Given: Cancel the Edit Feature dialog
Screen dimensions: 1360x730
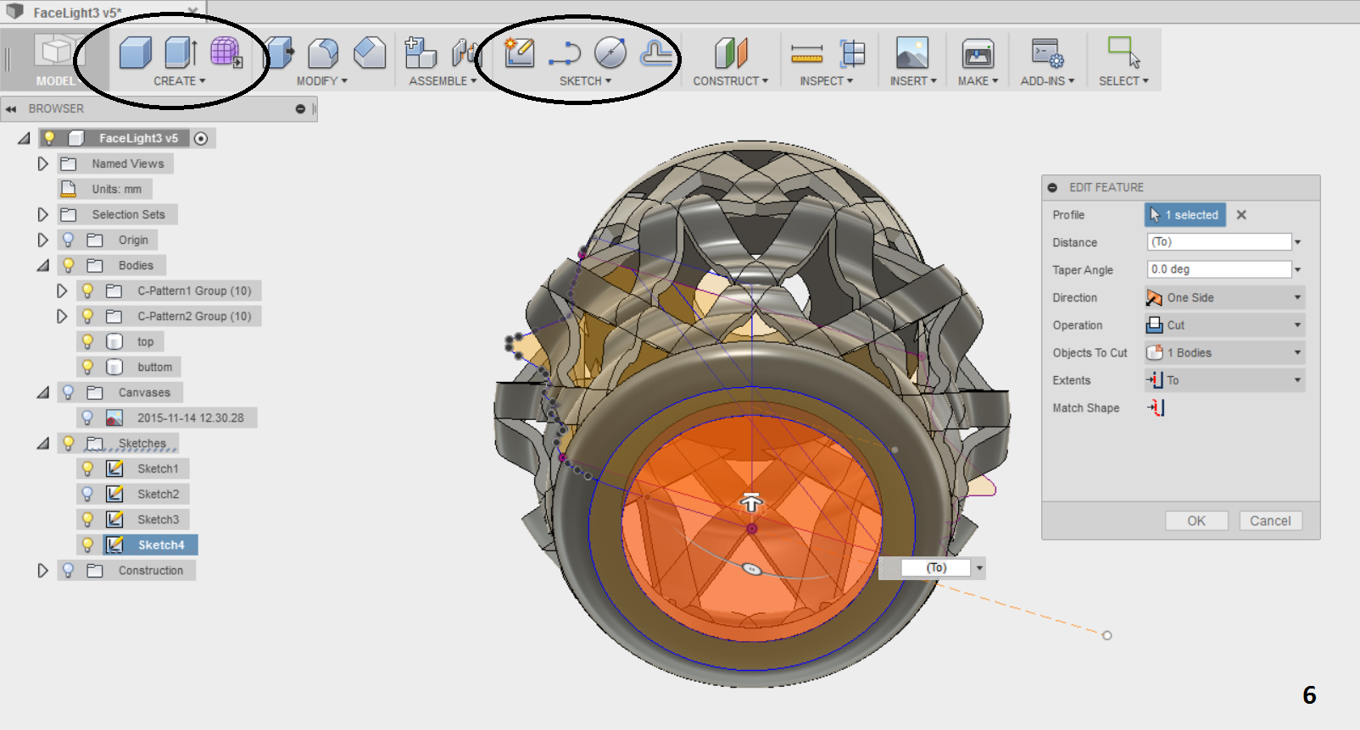Looking at the screenshot, I should coord(1270,521).
